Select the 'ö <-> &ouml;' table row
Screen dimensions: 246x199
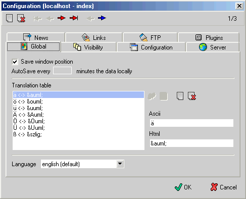[78, 102]
